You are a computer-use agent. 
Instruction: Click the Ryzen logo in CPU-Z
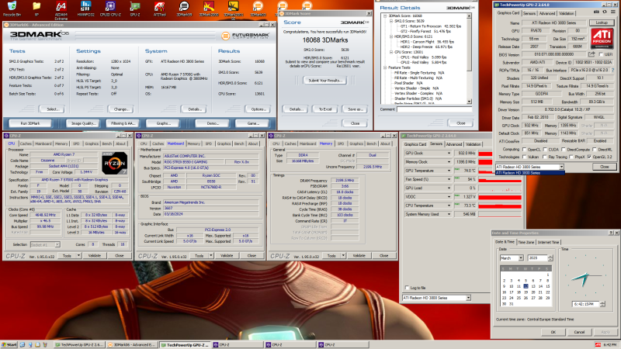[x=114, y=164]
